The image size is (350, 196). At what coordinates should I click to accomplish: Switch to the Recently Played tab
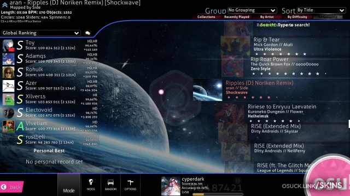[237, 17]
